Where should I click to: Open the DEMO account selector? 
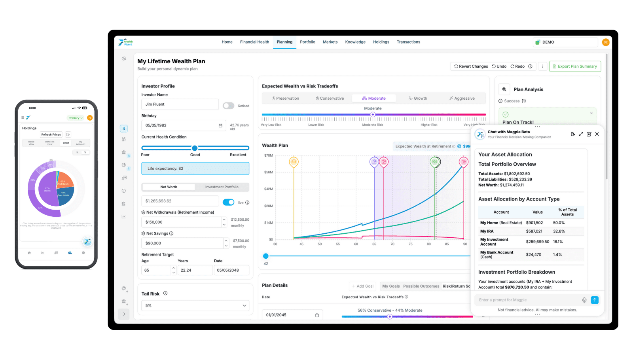(565, 42)
